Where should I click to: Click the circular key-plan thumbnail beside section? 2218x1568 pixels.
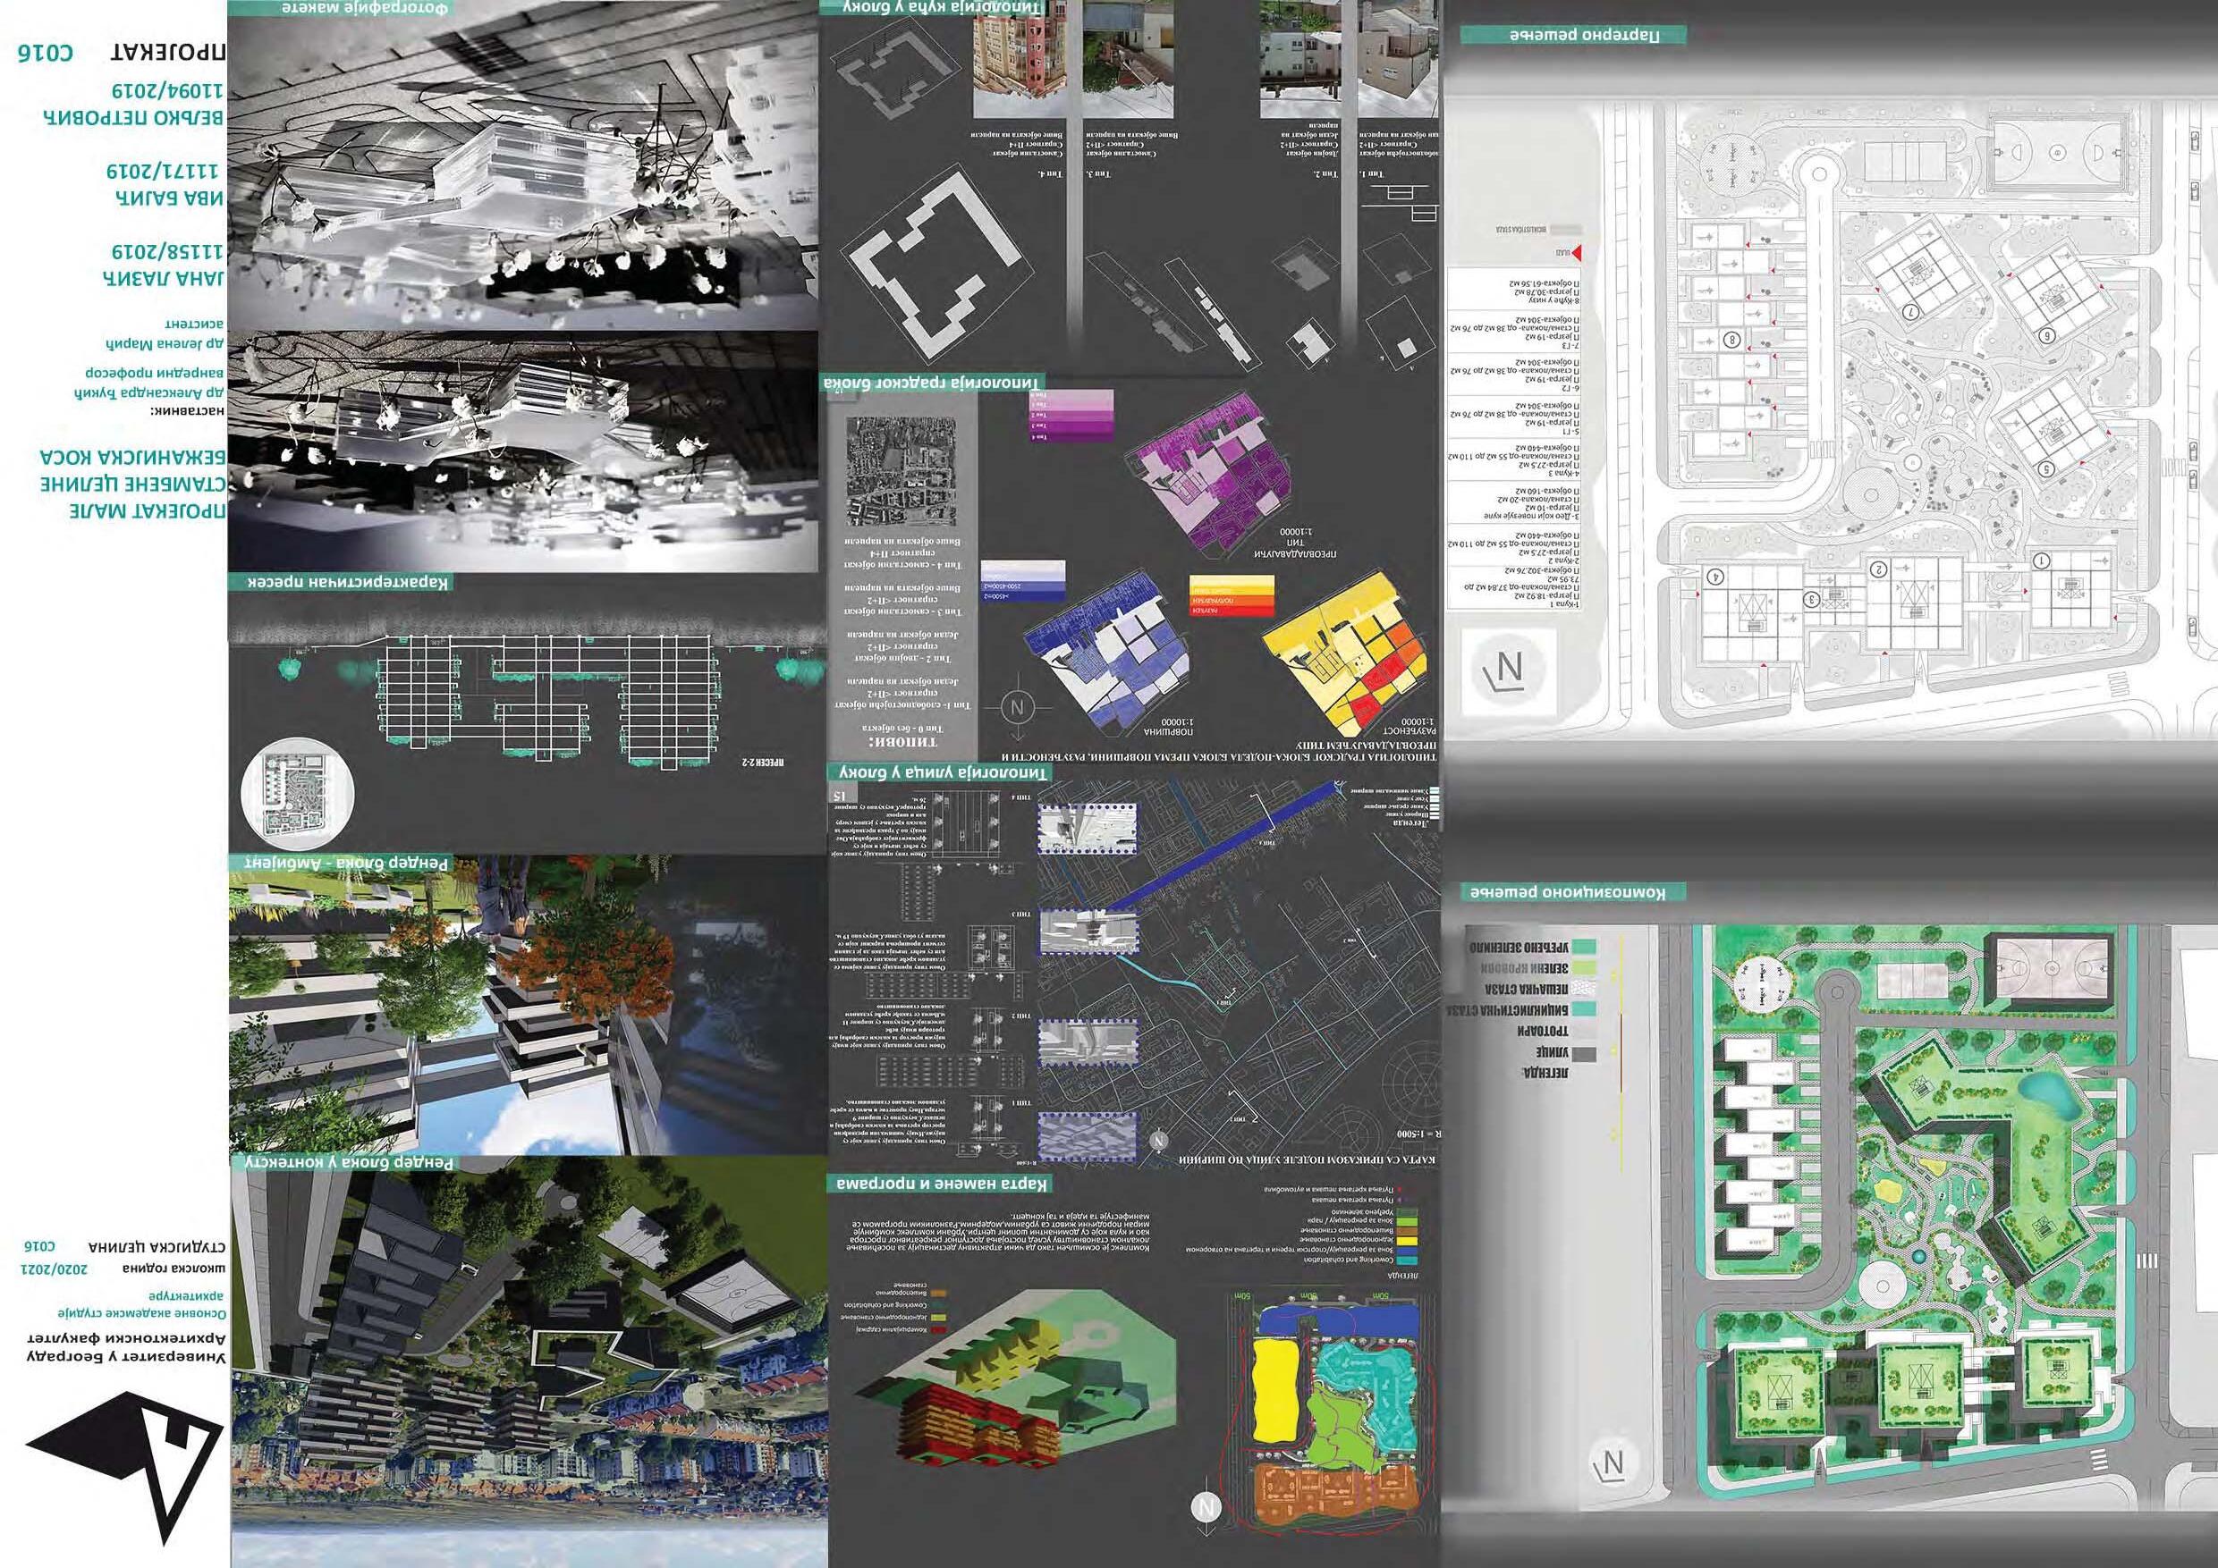298,795
